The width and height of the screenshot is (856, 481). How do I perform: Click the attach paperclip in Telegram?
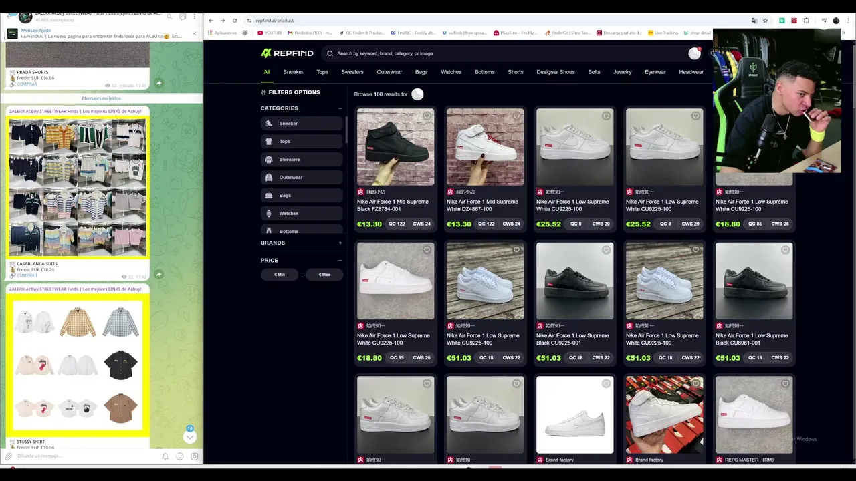click(9, 456)
